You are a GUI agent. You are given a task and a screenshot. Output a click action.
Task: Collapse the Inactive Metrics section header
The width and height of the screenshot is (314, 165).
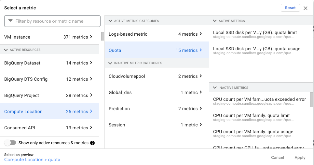click(x=214, y=88)
